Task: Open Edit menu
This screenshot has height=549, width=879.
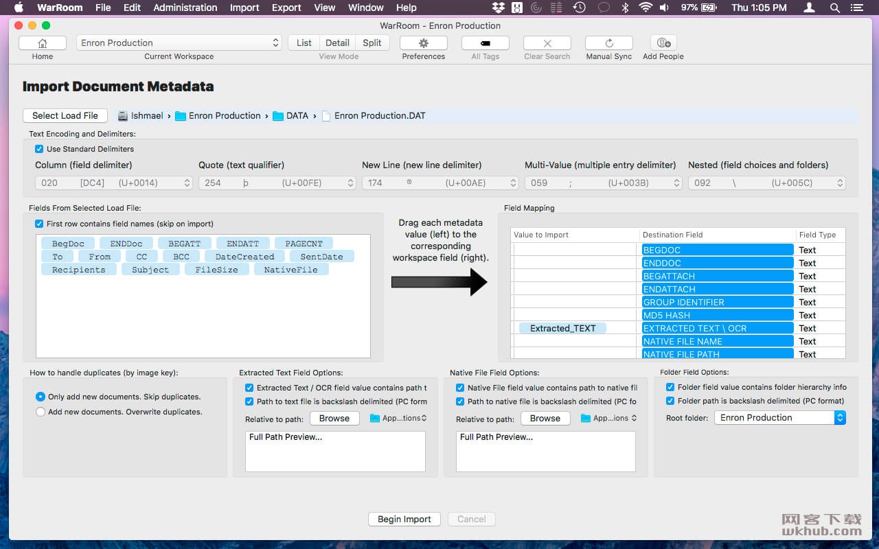Action: (x=132, y=8)
